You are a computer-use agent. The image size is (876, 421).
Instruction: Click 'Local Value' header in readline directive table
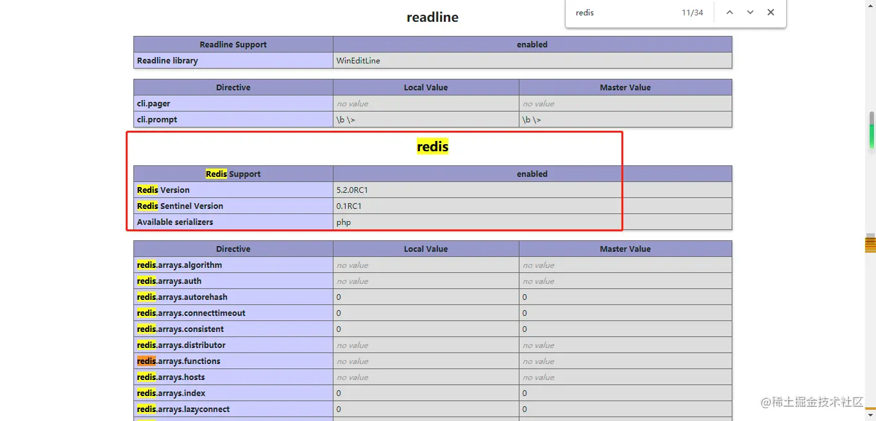pos(426,88)
